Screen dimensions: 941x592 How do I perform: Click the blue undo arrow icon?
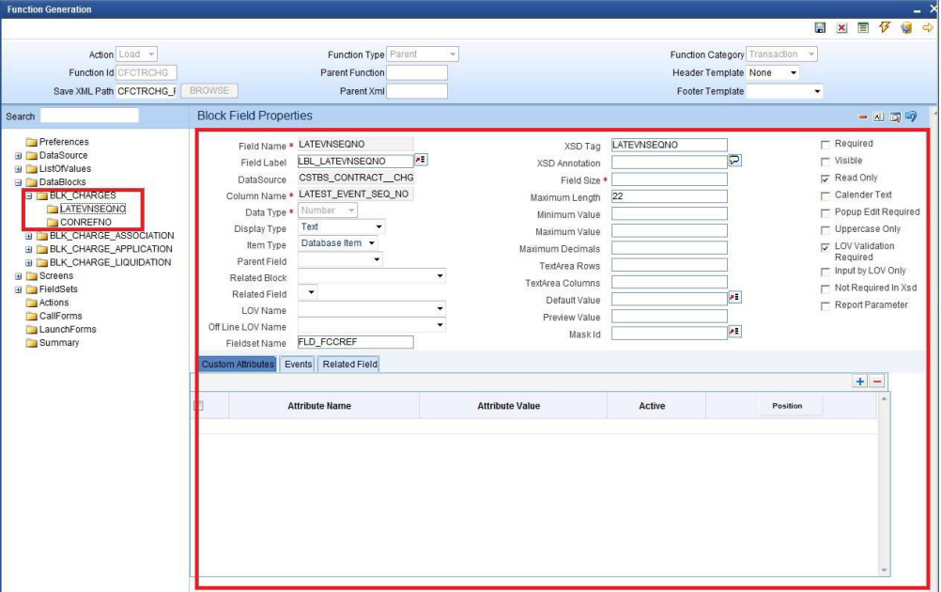point(911,116)
